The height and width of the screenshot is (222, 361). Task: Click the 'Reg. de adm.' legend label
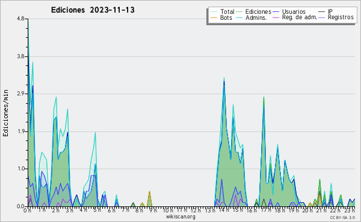(300, 17)
